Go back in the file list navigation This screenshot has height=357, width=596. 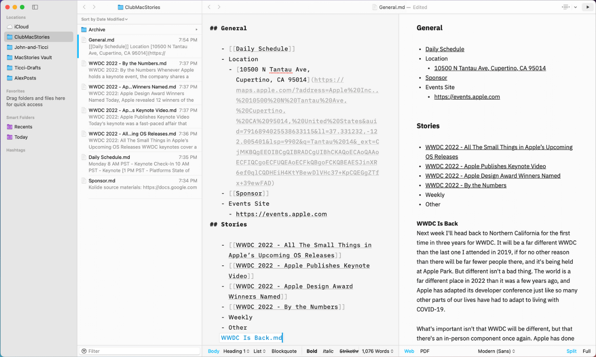[x=84, y=7]
